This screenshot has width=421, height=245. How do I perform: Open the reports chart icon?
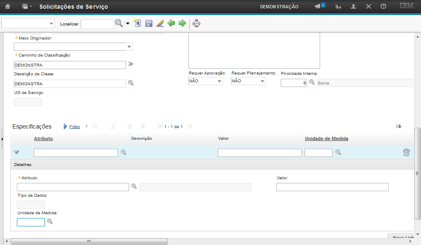(338, 7)
